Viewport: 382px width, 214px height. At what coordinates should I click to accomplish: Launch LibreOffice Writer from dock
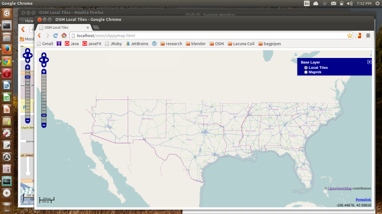tap(7, 85)
